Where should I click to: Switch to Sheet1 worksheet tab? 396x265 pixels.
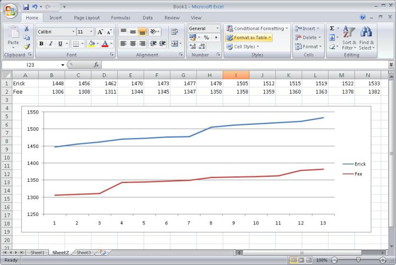[x=37, y=253]
